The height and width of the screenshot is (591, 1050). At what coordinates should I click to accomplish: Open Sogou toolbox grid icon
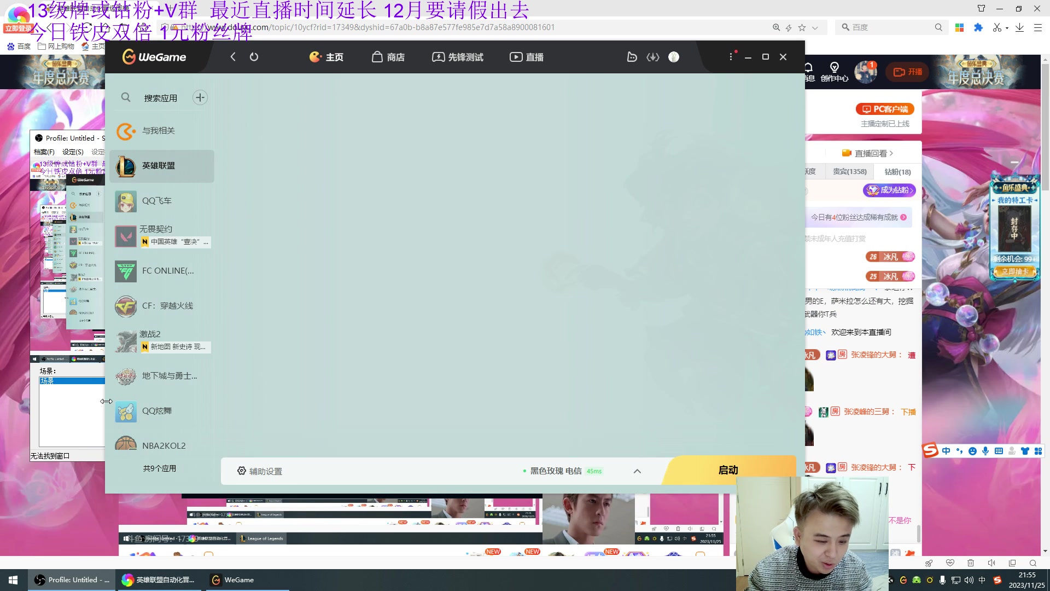click(x=1038, y=451)
